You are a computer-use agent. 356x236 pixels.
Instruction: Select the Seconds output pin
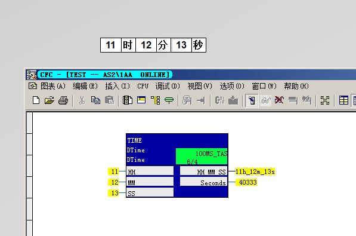click(204, 182)
